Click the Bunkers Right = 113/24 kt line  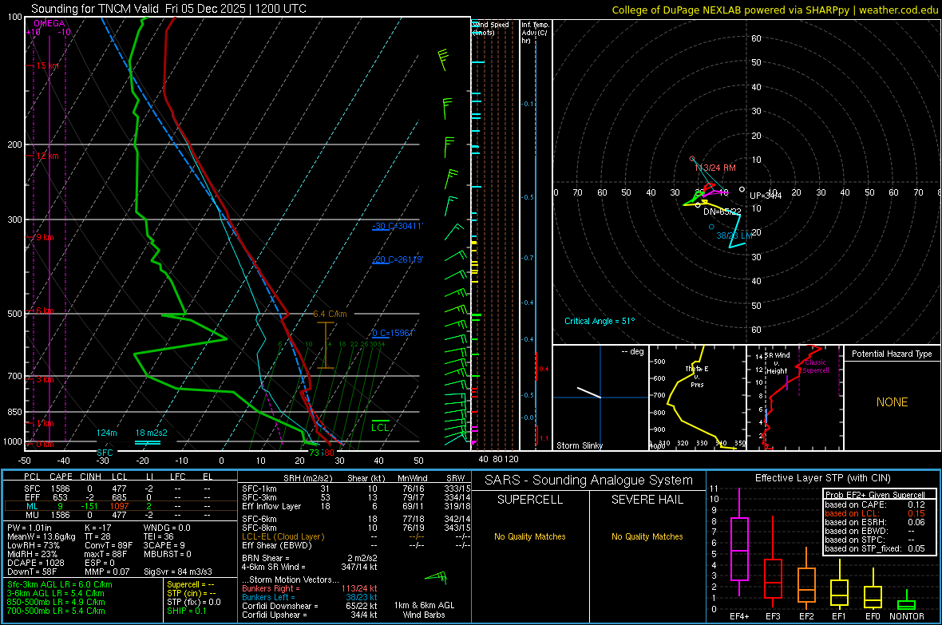[310, 588]
